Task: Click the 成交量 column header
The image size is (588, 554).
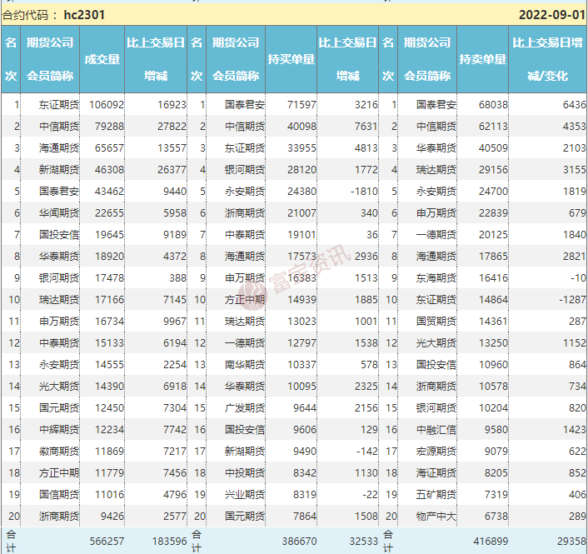Action: [x=102, y=59]
